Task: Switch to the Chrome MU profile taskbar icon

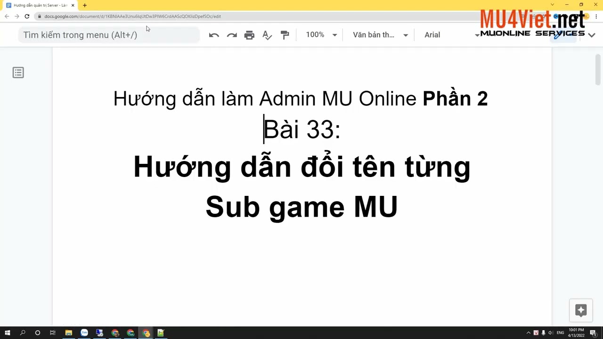Action: [130, 333]
